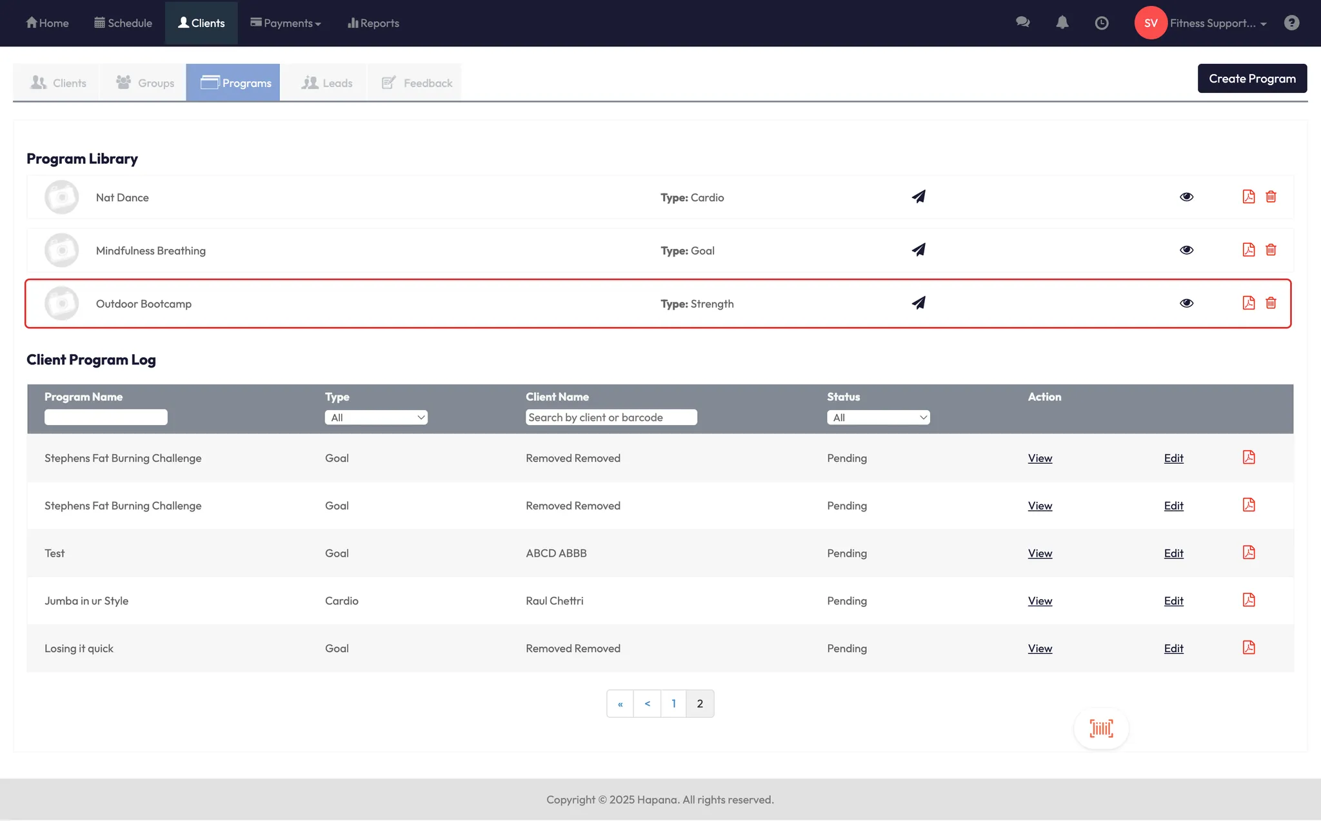This screenshot has height=821, width=1321.
Task: Preview Outdoor Bootcamp with the eye icon
Action: [1186, 303]
